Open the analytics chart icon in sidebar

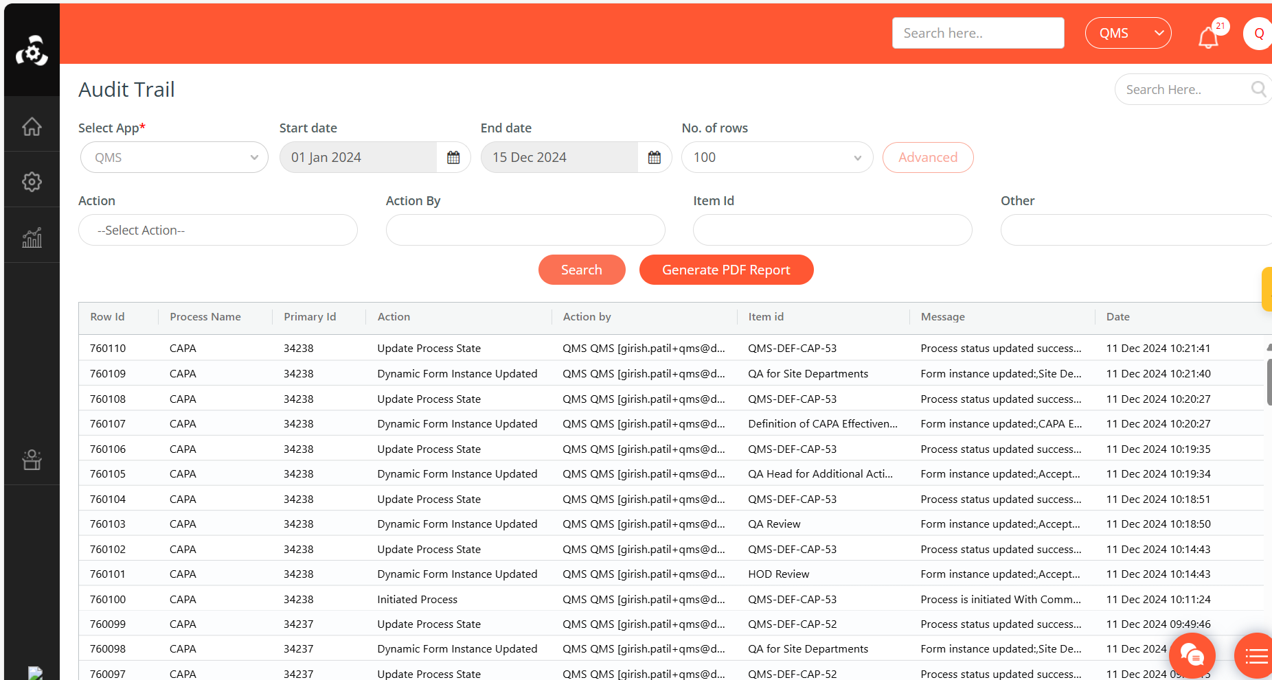coord(32,237)
